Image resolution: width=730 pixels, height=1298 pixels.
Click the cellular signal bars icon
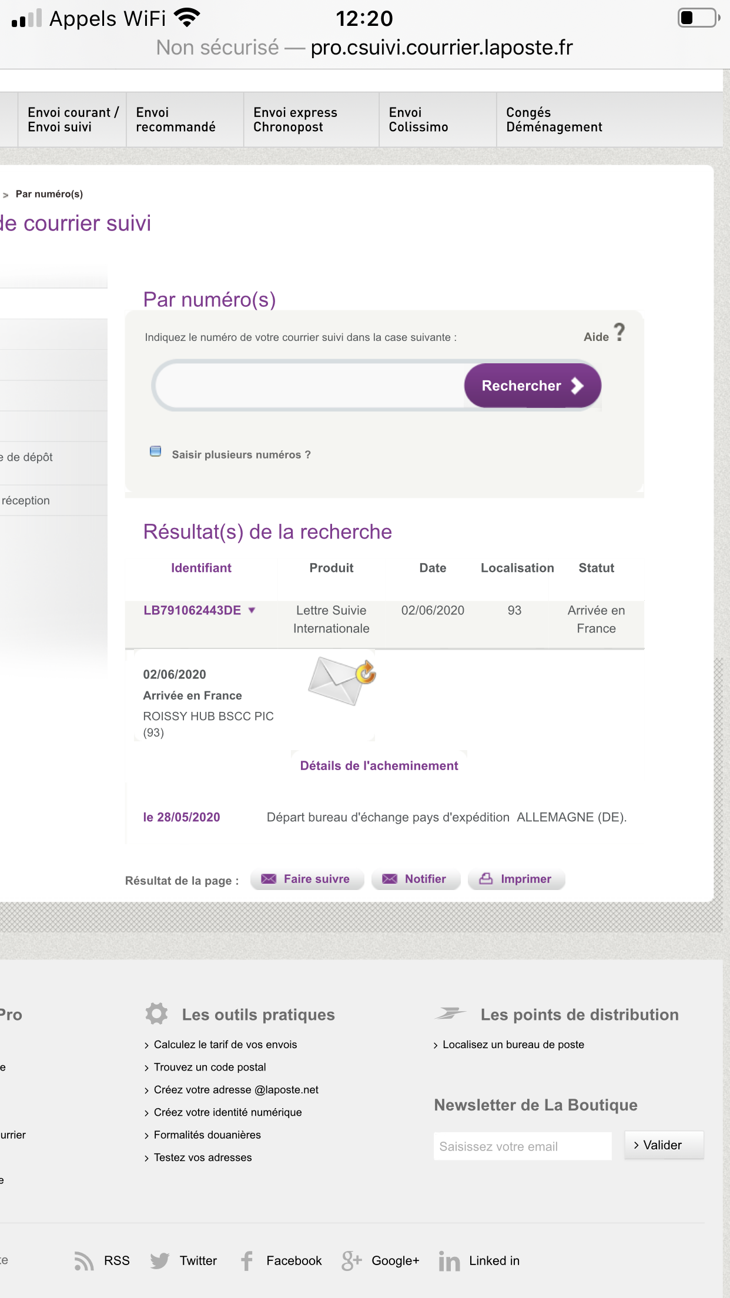tap(26, 18)
